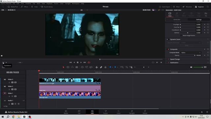Image resolution: width=211 pixels, height=119 pixels.
Task: Open the viewer overlay tool dropdown
Action: point(6,62)
